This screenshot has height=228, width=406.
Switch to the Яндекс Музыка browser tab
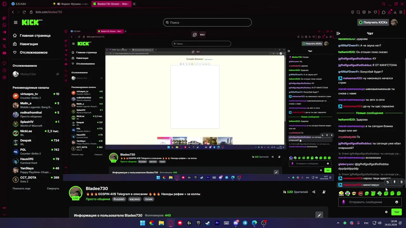click(70, 4)
